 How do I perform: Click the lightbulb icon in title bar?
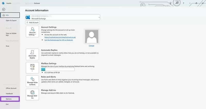point(170,3)
